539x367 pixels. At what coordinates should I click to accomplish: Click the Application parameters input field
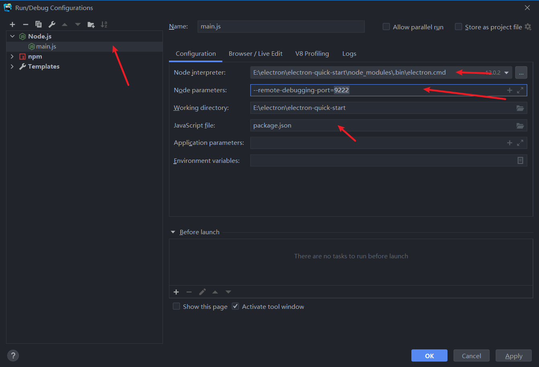(x=377, y=143)
